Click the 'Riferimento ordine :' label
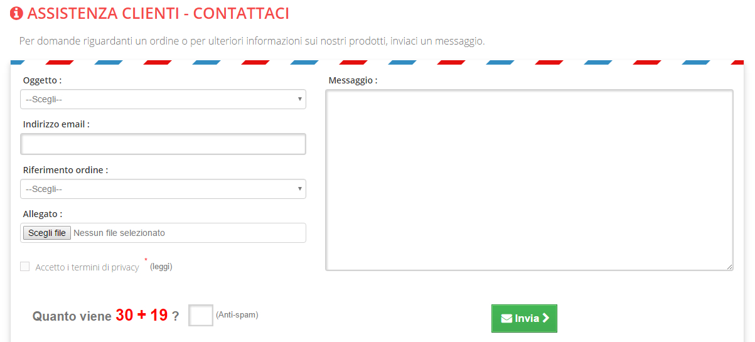The width and height of the screenshot is (755, 342). click(x=65, y=170)
